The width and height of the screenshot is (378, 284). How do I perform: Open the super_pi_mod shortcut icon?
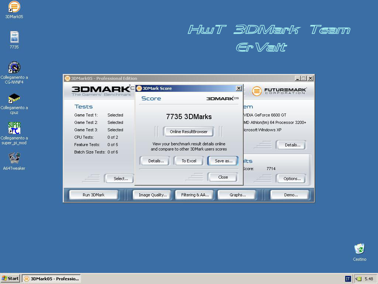(14, 128)
